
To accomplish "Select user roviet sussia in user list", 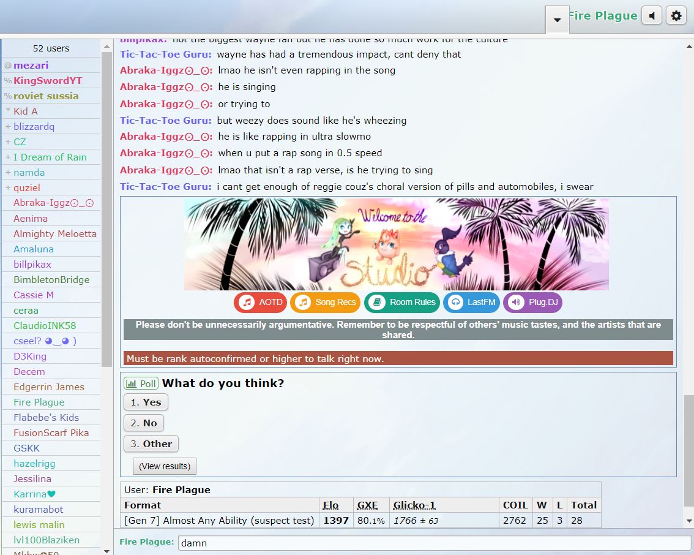I will click(51, 96).
